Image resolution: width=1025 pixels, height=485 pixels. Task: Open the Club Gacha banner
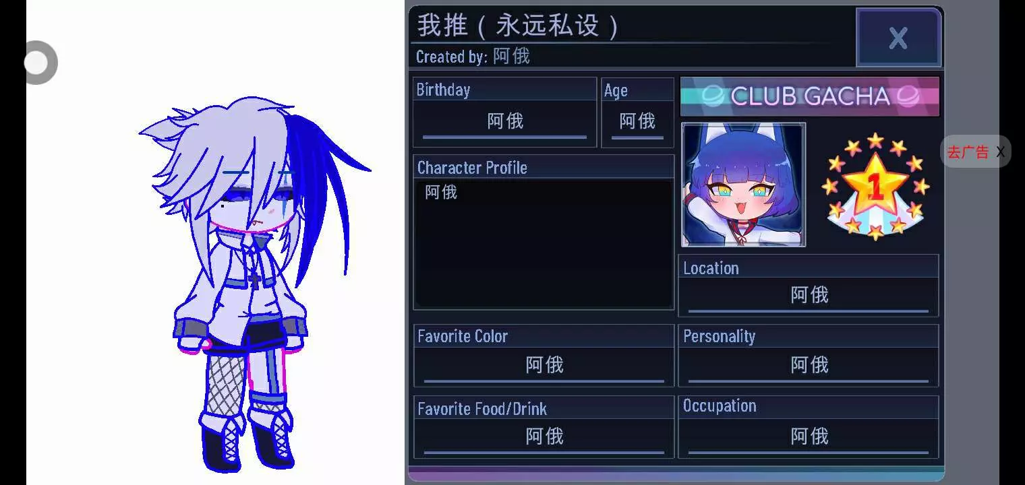pyautogui.click(x=809, y=96)
